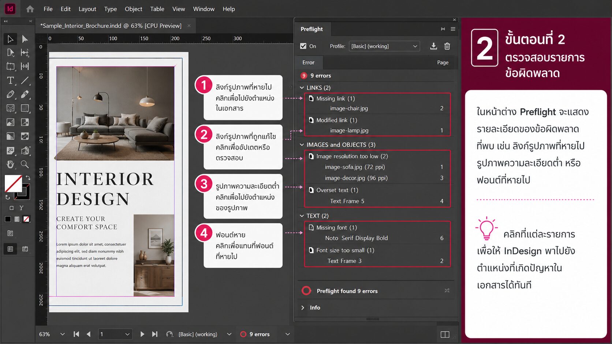Apply None swatch below stroke
Screen dimensions: 612x344
tap(26, 219)
